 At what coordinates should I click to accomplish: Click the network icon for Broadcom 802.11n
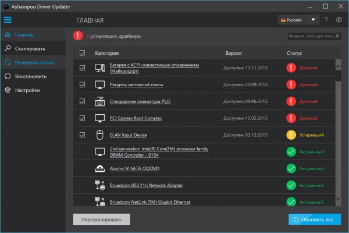pyautogui.click(x=99, y=185)
